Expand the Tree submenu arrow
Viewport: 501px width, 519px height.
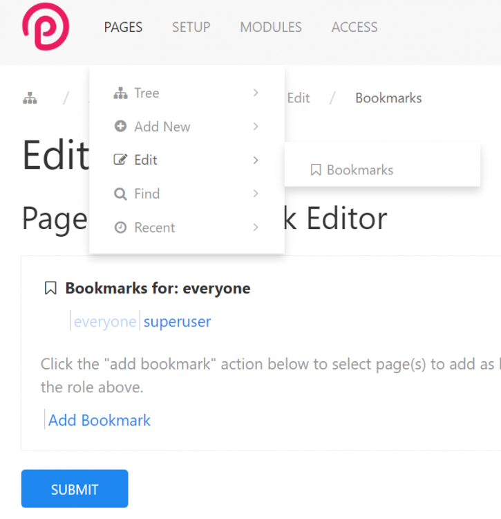256,93
